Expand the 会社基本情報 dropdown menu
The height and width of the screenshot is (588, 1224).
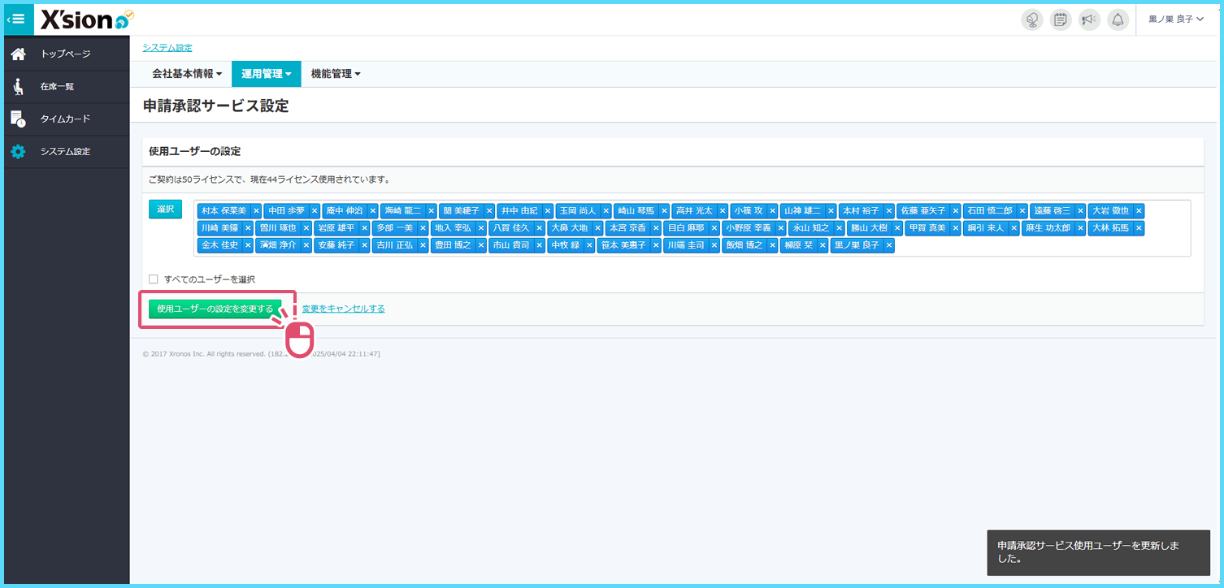(x=187, y=74)
